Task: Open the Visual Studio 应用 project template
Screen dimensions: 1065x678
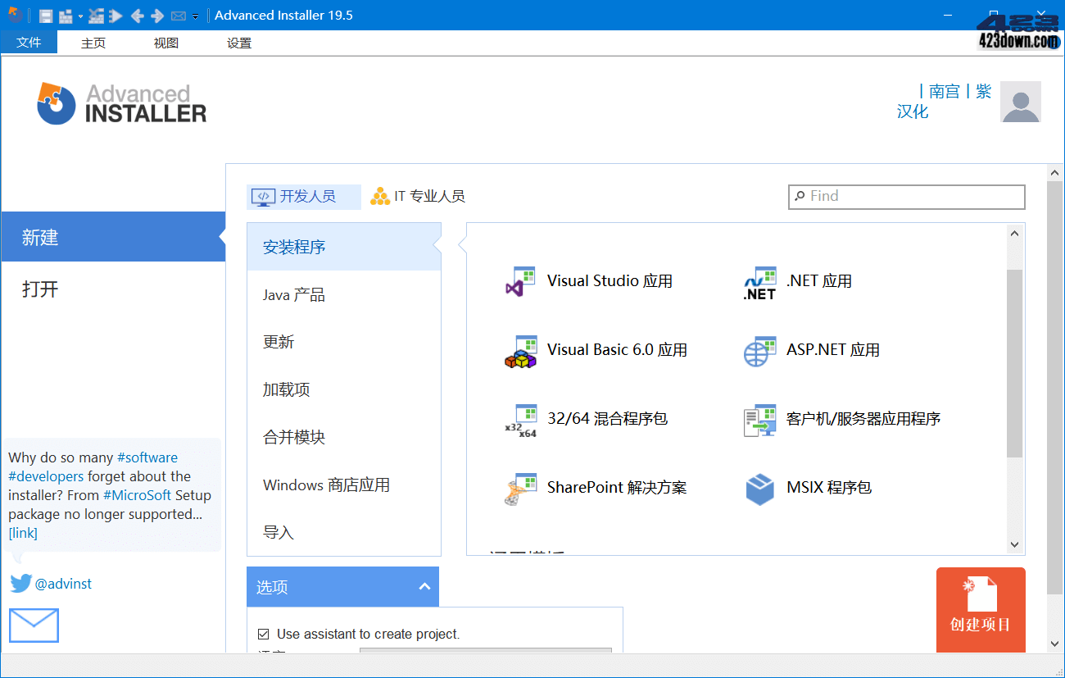Action: coord(610,280)
